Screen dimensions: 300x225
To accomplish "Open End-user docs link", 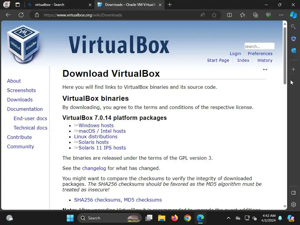I will pyautogui.click(x=30, y=118).
